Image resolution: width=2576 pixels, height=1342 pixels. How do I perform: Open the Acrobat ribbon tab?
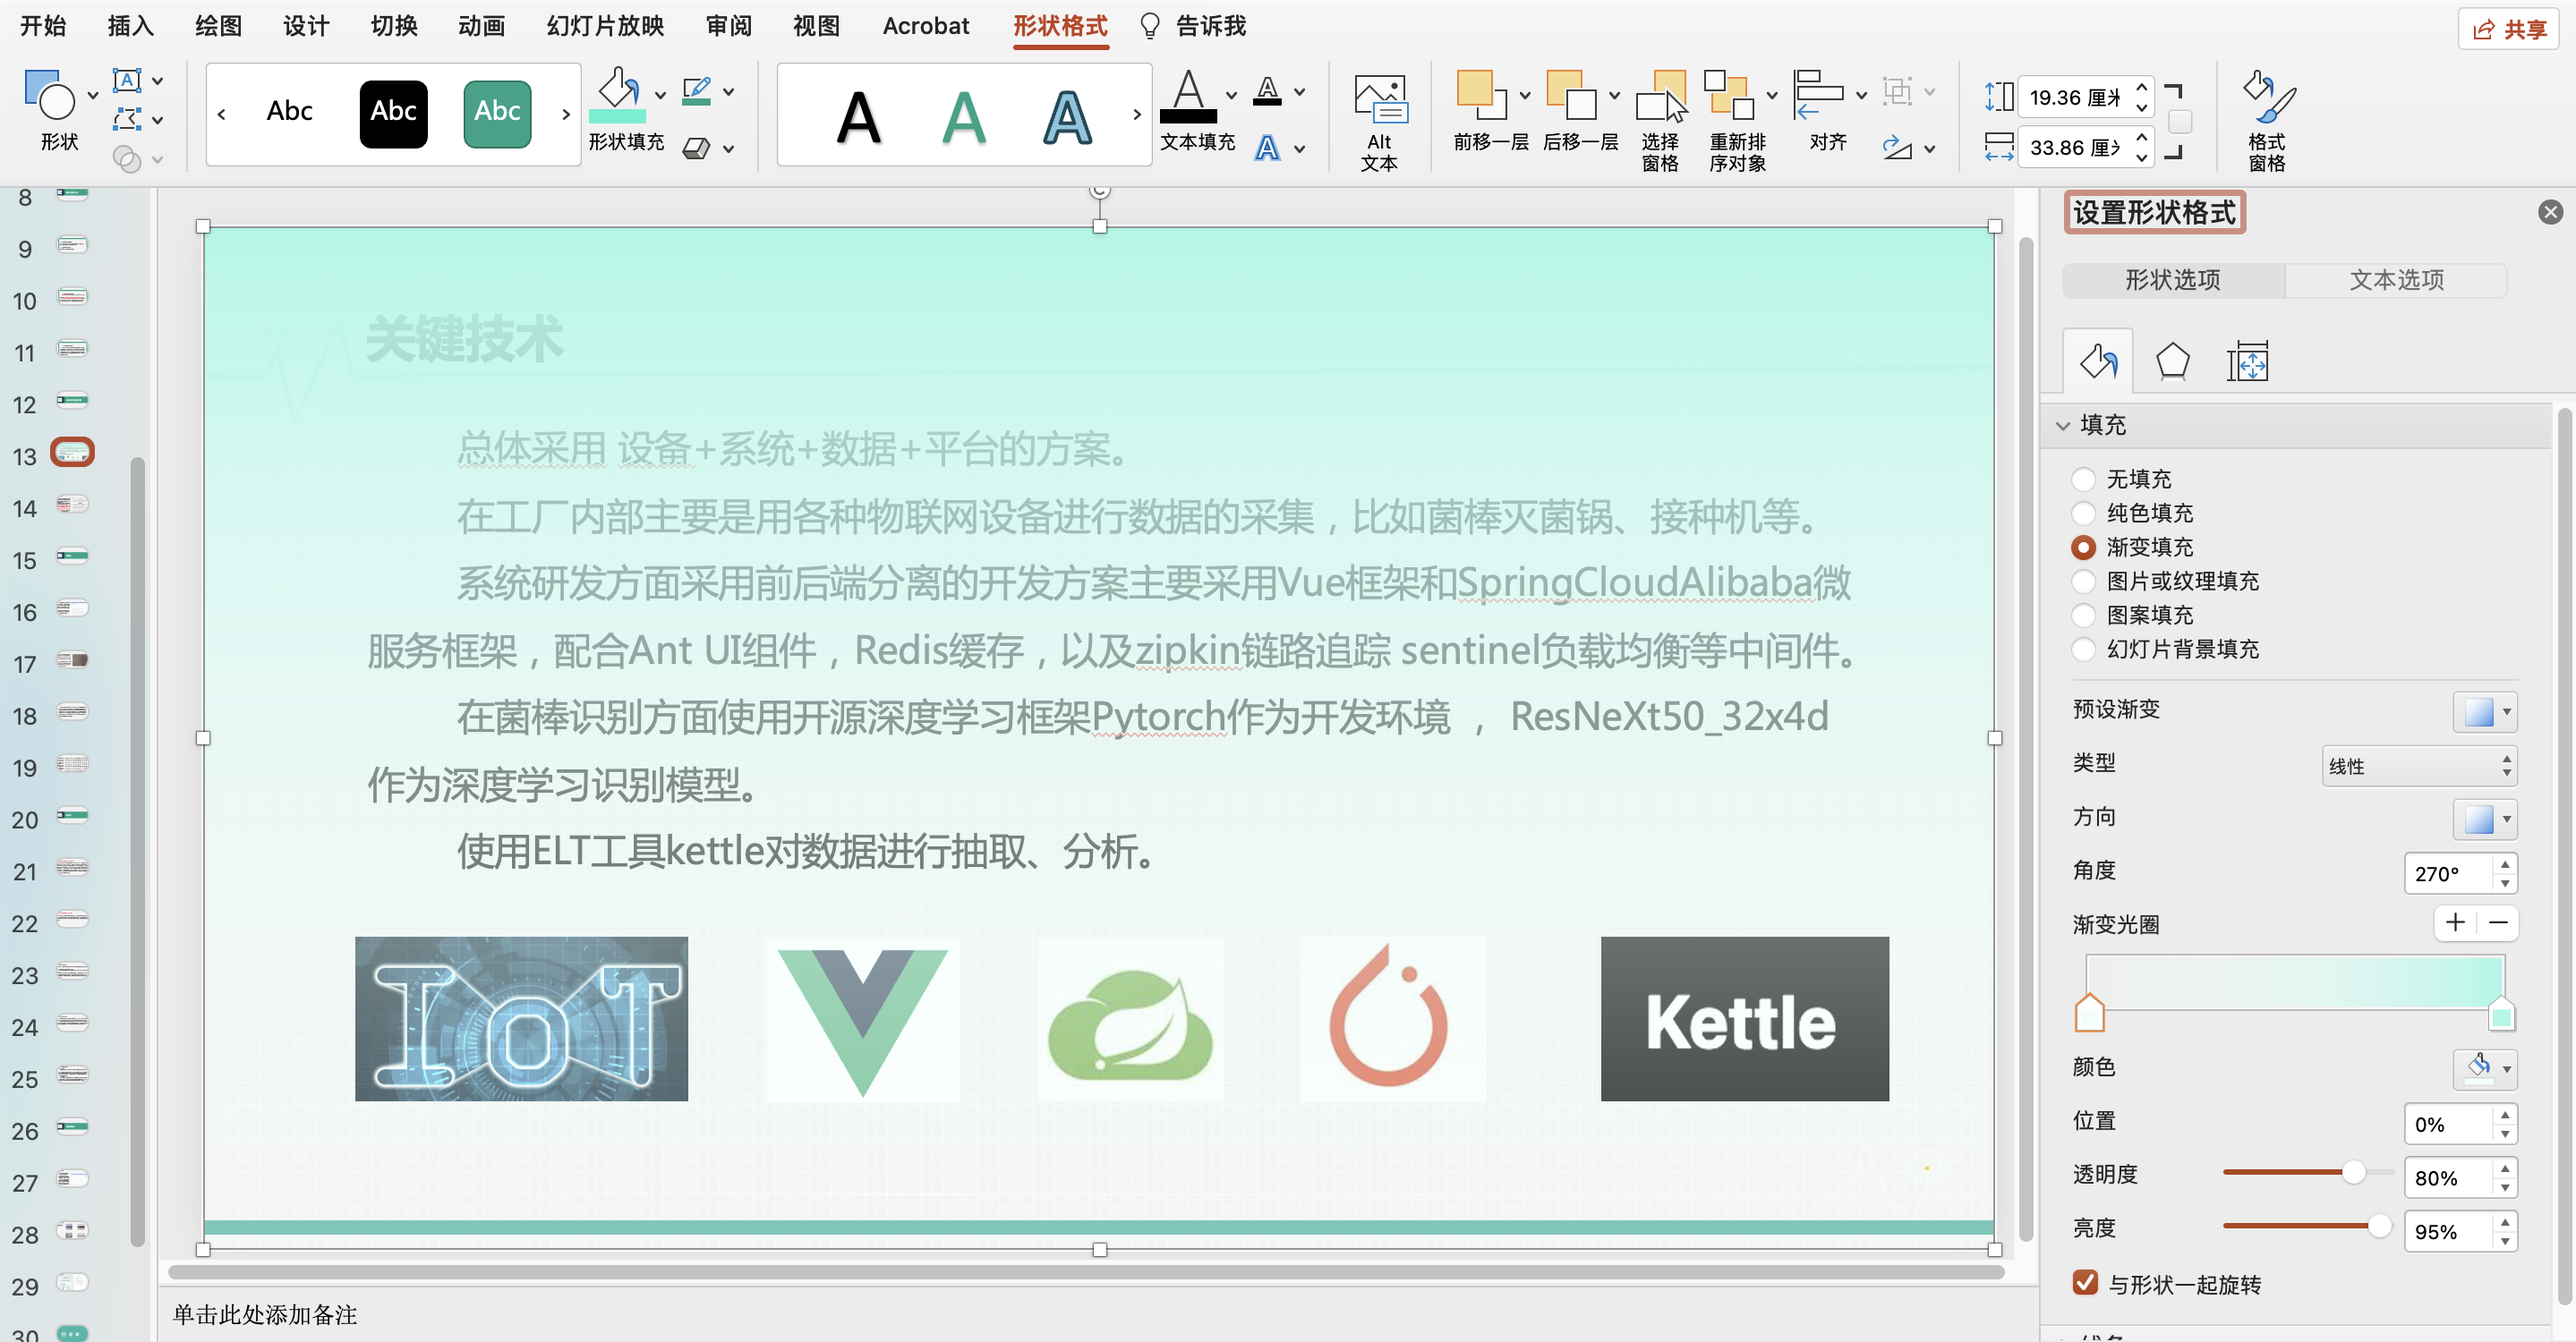(x=926, y=26)
